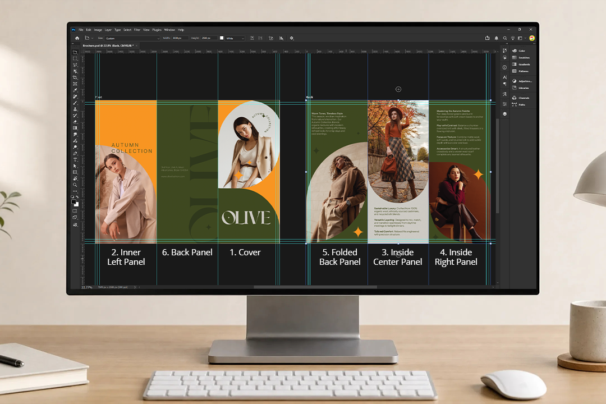Open artboard behaviors gear settings

pyautogui.click(x=292, y=38)
